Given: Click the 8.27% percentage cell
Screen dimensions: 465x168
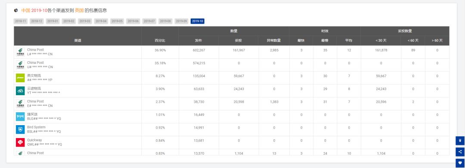Looking at the screenshot, I should point(160,76).
